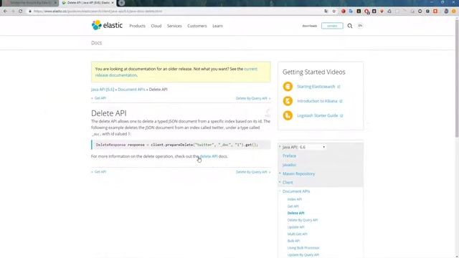Open Multi Get API in sidebar
459x258 pixels.
(x=298, y=234)
